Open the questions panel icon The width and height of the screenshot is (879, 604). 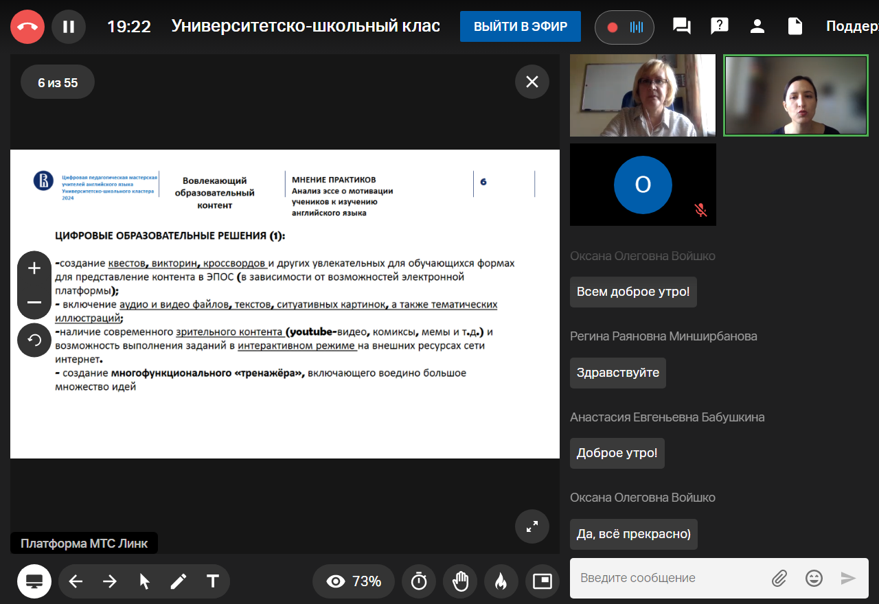(719, 27)
